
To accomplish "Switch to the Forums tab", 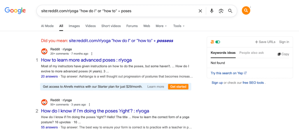I will pyautogui.click(x=132, y=26).
